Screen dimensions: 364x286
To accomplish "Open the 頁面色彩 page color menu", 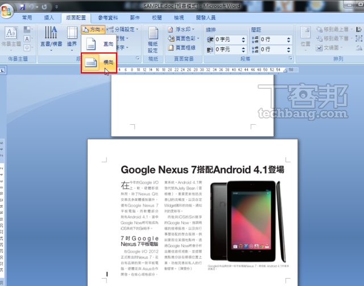I will (184, 38).
